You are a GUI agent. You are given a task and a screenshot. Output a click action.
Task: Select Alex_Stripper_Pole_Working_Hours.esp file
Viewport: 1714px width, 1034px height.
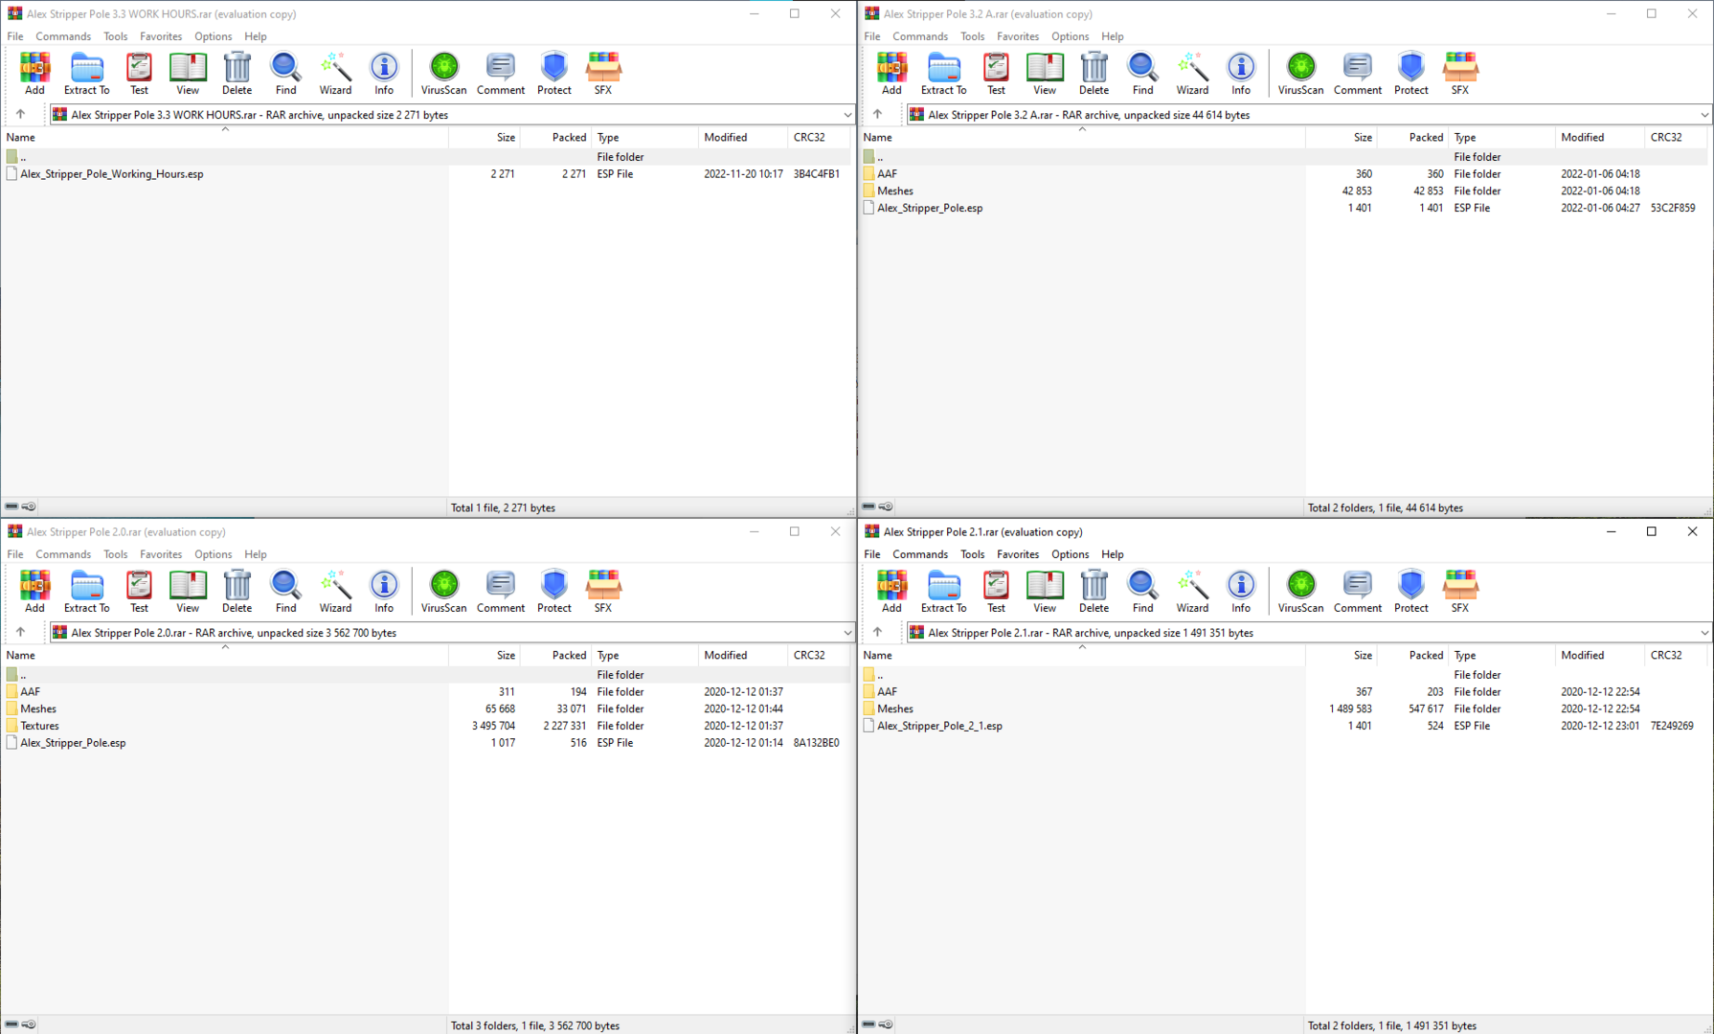pyautogui.click(x=111, y=174)
